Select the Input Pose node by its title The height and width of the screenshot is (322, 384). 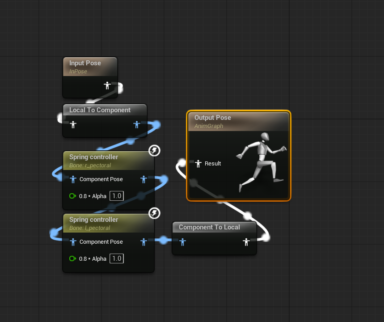(85, 63)
